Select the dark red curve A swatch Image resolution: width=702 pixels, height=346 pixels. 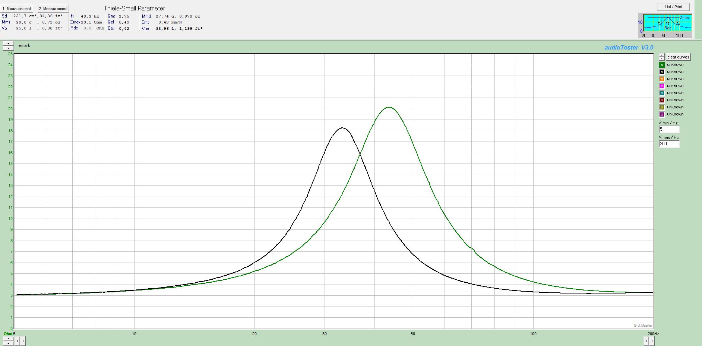click(662, 100)
